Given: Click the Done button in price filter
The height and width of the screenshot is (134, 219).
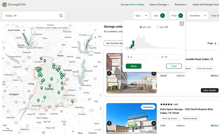Looking at the screenshot, I should [x=133, y=66].
